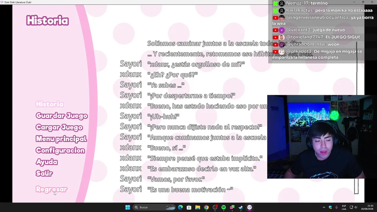Viewport: 377px width, 212px height.
Task: Open Spotify from the taskbar
Action: click(x=224, y=207)
